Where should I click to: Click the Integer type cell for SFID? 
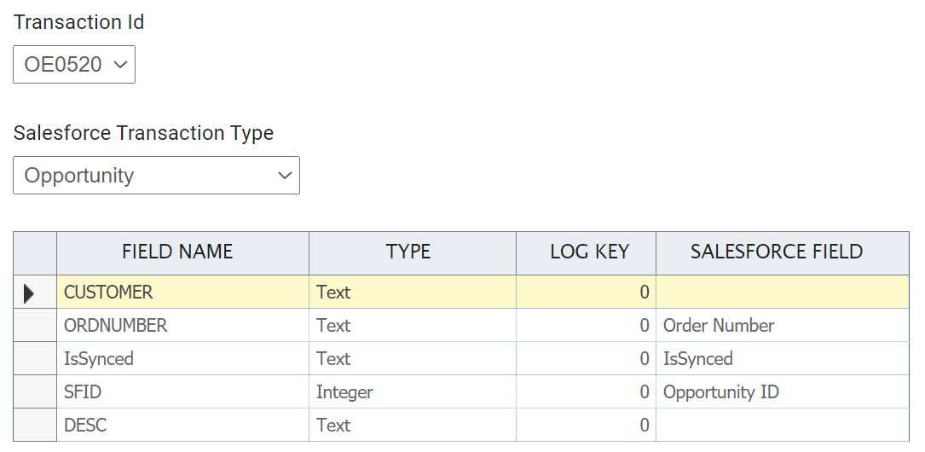(x=413, y=392)
